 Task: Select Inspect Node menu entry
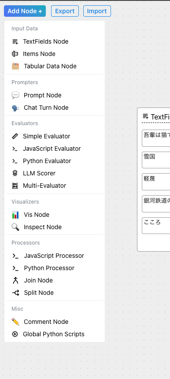pos(55,227)
